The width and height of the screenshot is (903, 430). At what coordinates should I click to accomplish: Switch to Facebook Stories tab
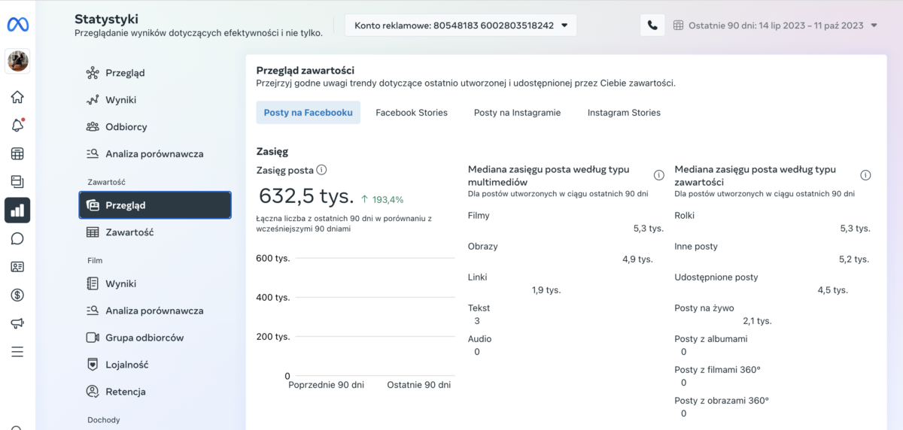(x=412, y=113)
